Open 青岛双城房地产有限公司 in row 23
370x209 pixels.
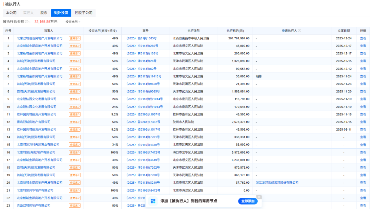34,205
